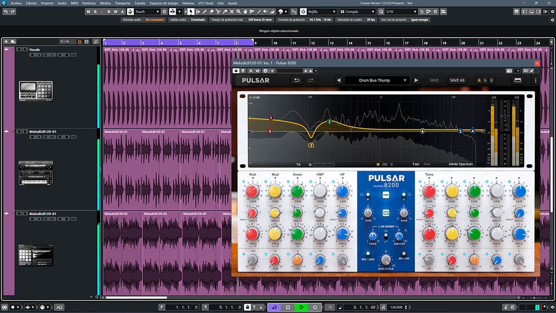The width and height of the screenshot is (556, 313).
Task: Open the Pulsar three-dot options menu
Action: (x=535, y=80)
